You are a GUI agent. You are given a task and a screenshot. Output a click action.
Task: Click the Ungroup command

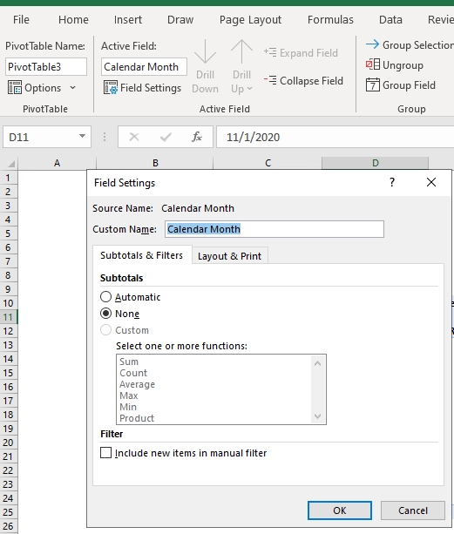(x=395, y=64)
